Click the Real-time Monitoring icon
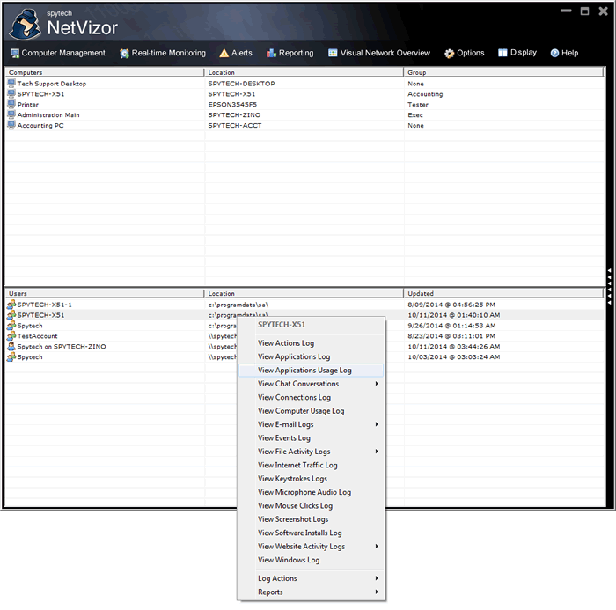 pyautogui.click(x=124, y=53)
